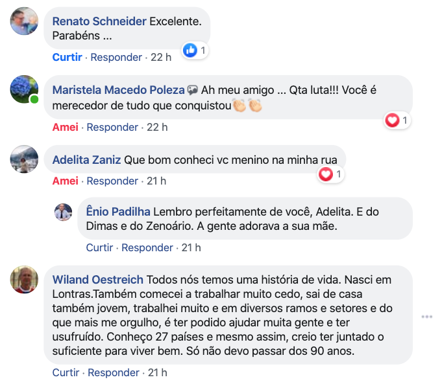
Task: Reply to Wiland Oestreich's comment
Action: pyautogui.click(x=114, y=372)
